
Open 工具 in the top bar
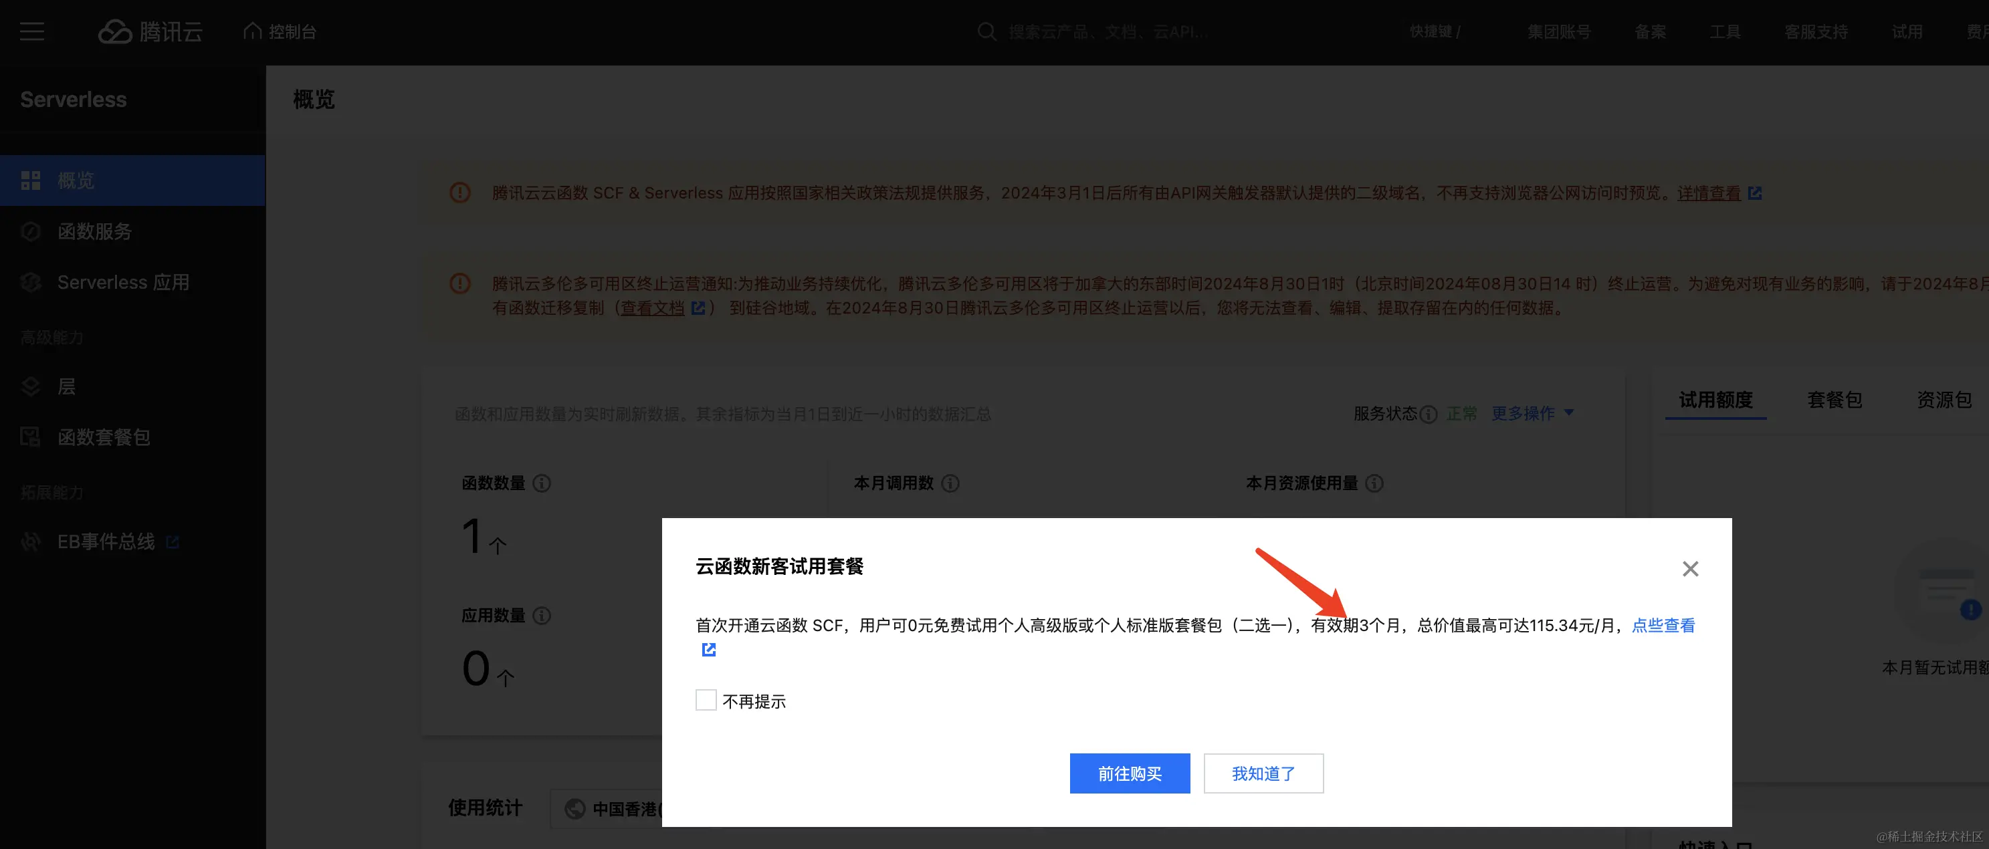[x=1725, y=31]
